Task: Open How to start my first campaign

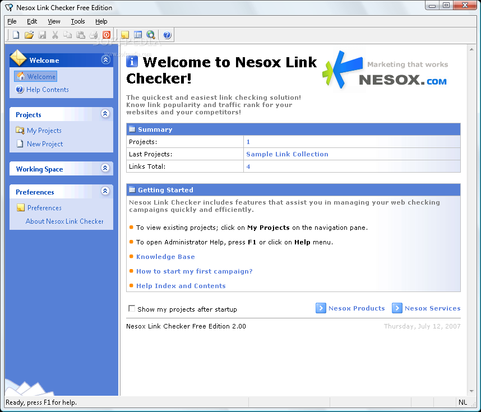Action: click(x=194, y=271)
